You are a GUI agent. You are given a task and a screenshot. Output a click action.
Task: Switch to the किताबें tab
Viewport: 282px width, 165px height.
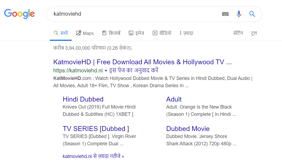coord(111,33)
